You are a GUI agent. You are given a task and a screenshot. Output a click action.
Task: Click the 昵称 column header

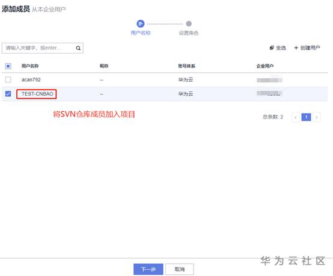tap(104, 66)
